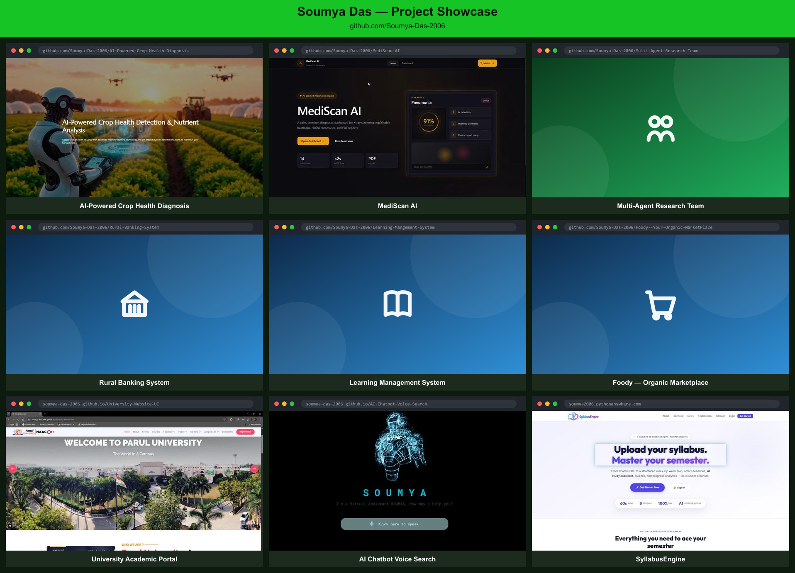Click the Grad-CAM heatmap panel in MediScan
The height and width of the screenshot is (573, 795).
451,156
